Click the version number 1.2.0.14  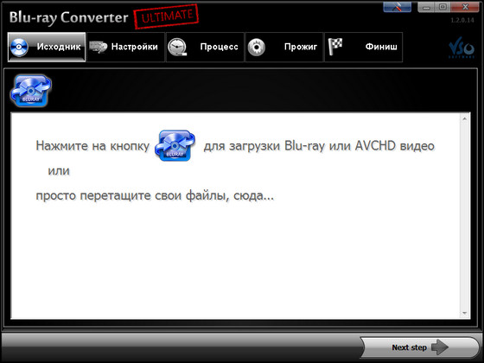462,21
